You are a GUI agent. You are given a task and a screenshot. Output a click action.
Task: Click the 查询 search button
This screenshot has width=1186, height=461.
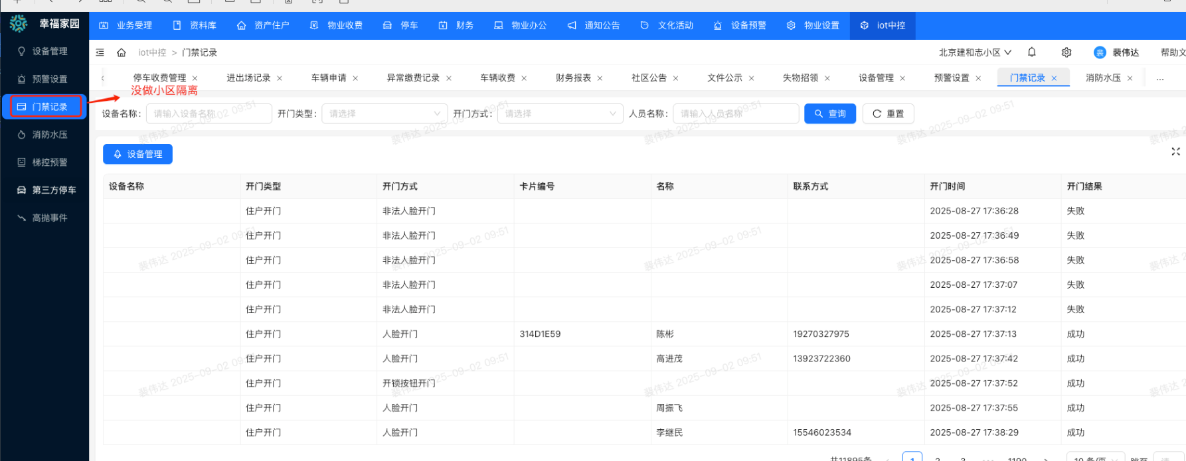click(829, 114)
